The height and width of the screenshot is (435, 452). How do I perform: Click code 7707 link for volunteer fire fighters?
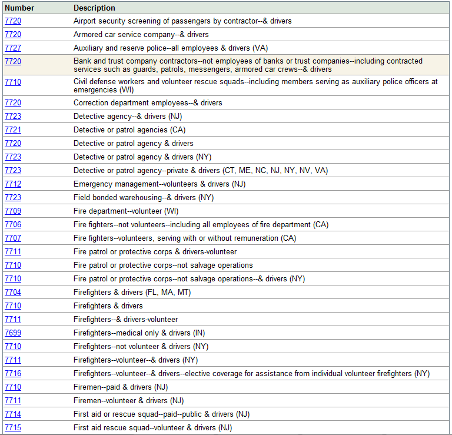click(13, 238)
